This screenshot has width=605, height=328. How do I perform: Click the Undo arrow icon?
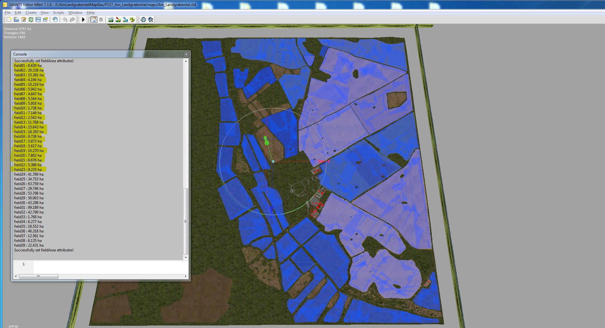[x=65, y=20]
